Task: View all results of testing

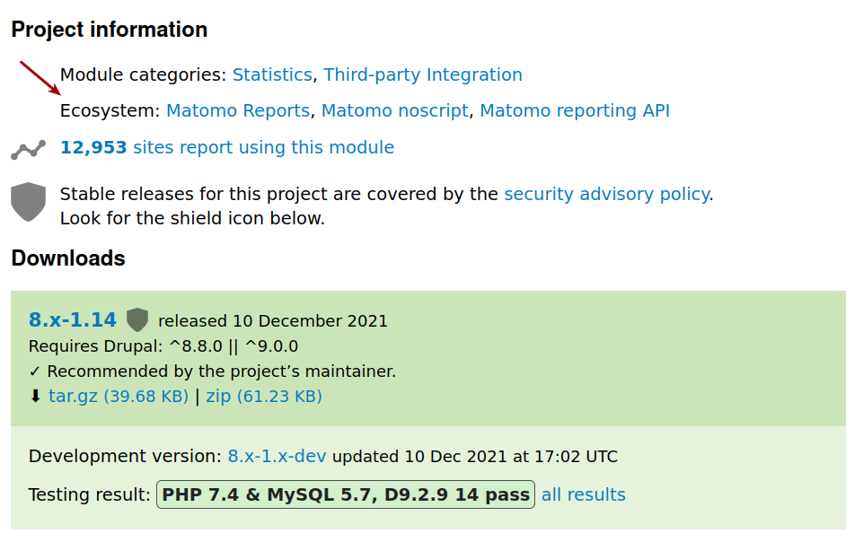Action: pos(584,494)
